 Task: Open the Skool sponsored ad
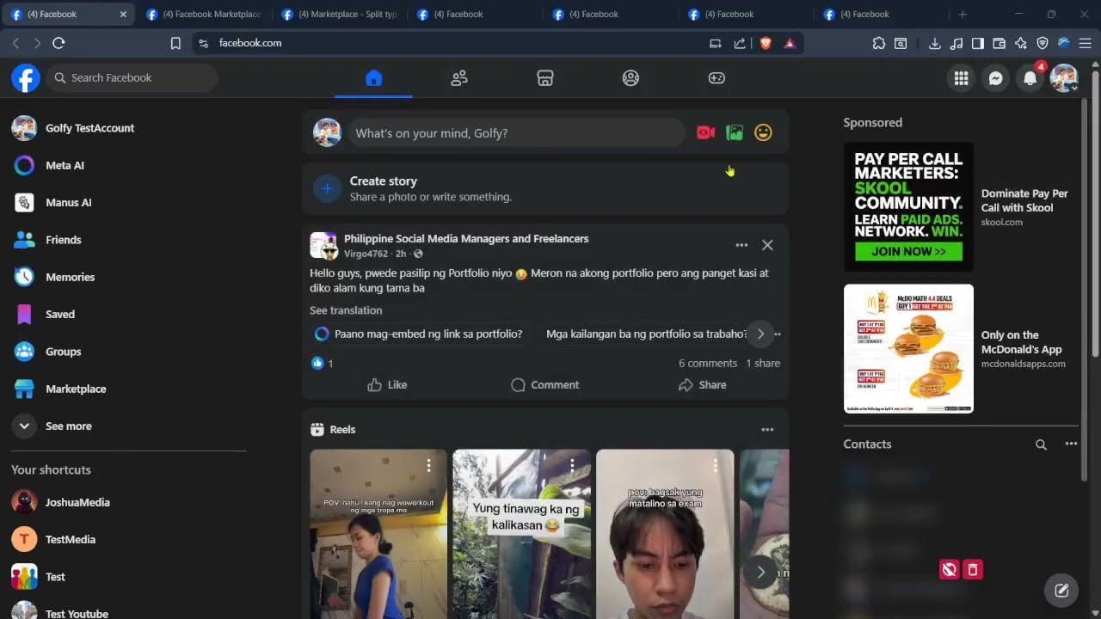coord(960,206)
